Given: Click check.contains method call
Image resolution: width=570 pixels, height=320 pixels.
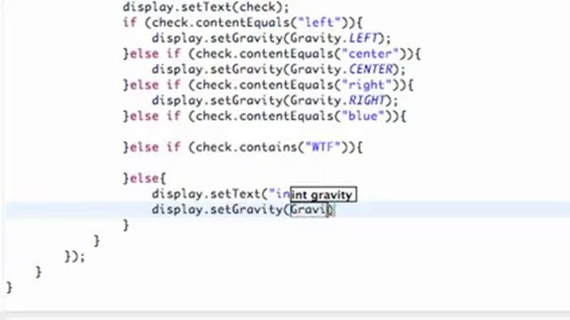Looking at the screenshot, I should (247, 148).
